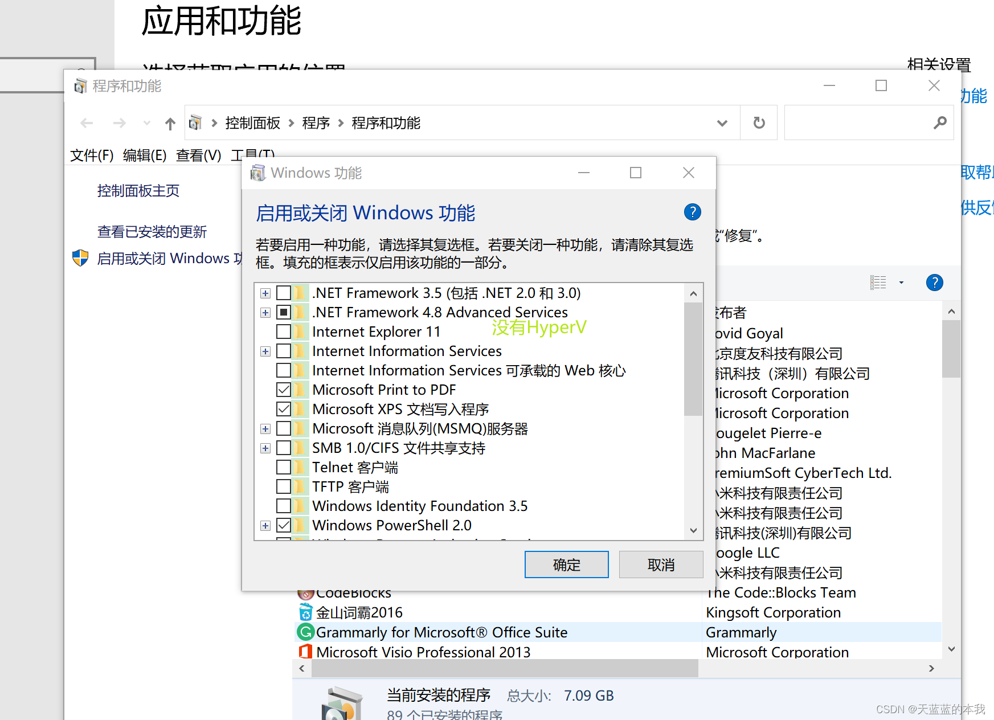Open the 编辑(E) menu

(145, 155)
